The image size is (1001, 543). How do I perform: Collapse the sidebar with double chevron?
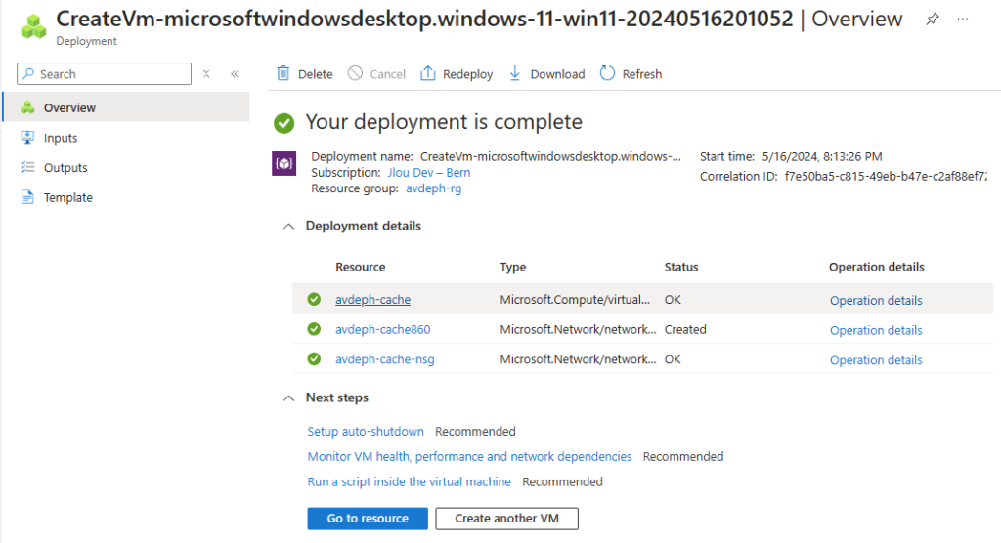(x=235, y=74)
